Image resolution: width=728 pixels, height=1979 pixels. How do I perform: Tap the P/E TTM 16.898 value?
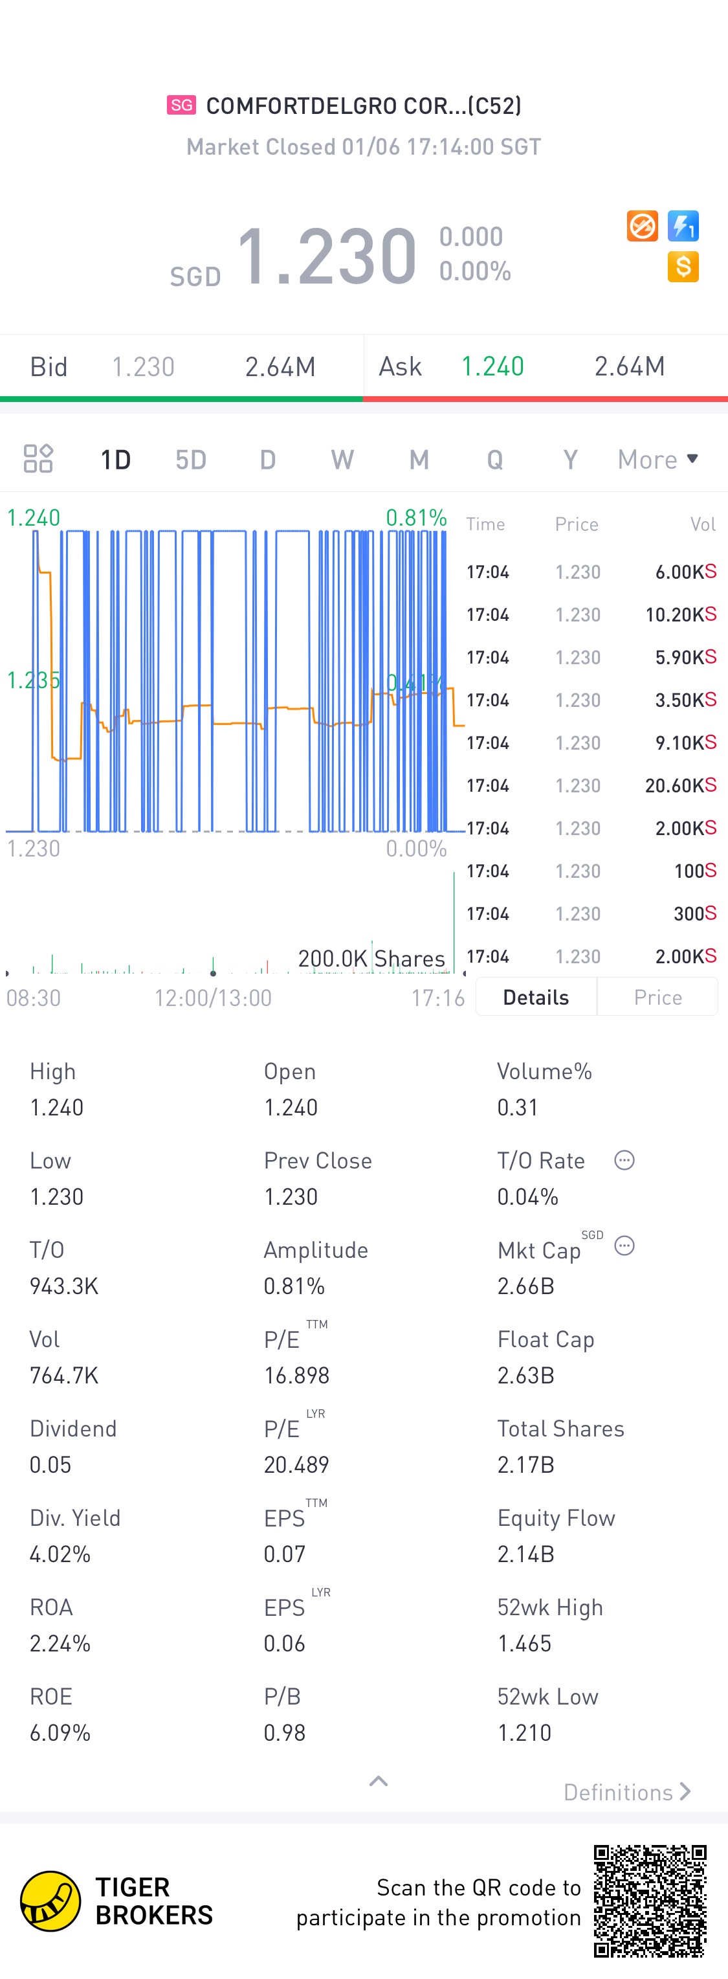pyautogui.click(x=296, y=1375)
